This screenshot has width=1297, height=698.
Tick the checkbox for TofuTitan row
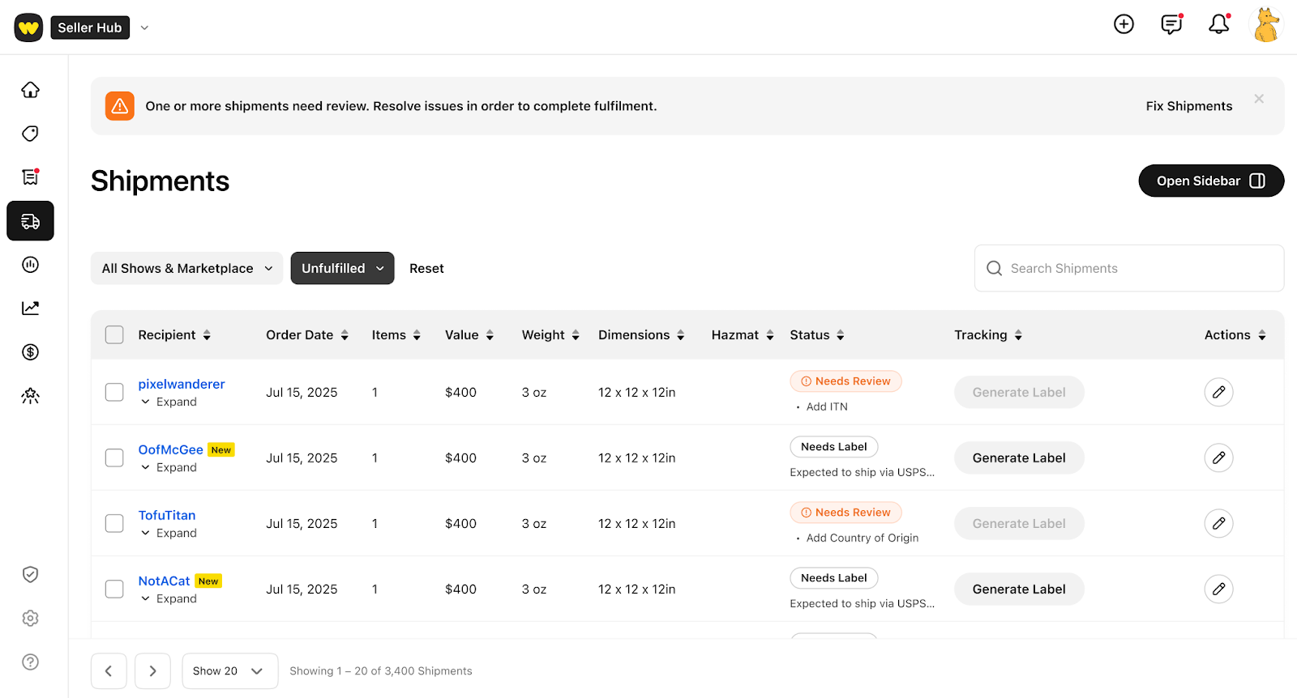pos(114,524)
